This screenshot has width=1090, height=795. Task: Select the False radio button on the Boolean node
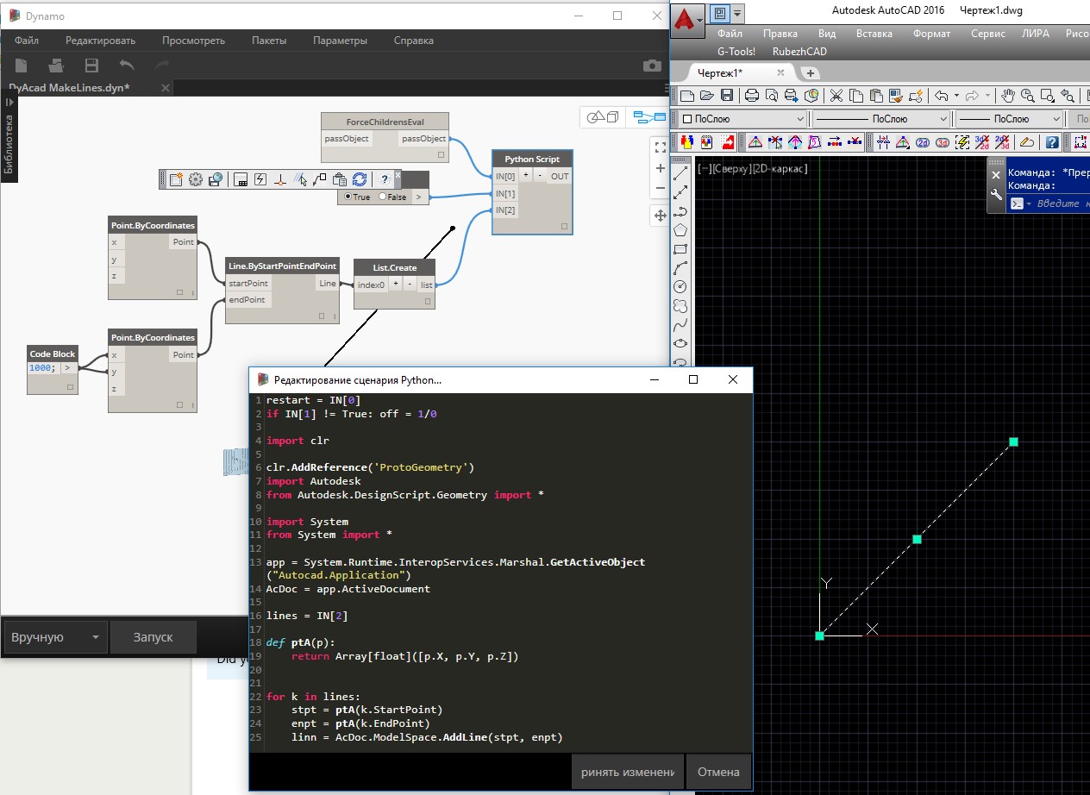click(383, 197)
